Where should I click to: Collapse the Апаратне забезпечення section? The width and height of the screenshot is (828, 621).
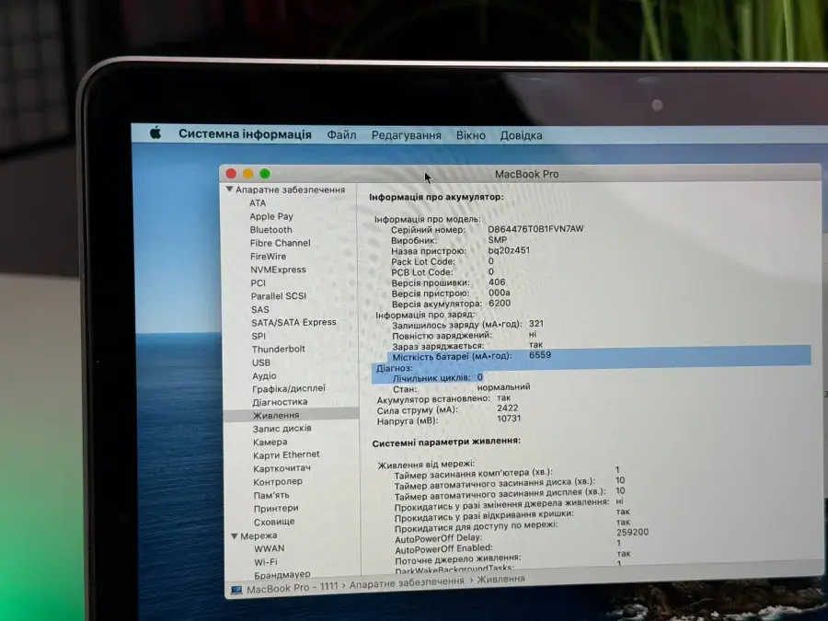coord(230,190)
